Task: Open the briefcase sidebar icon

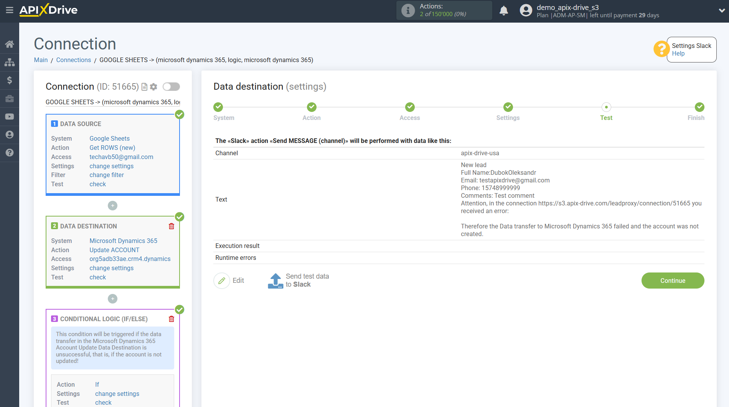Action: [x=10, y=98]
